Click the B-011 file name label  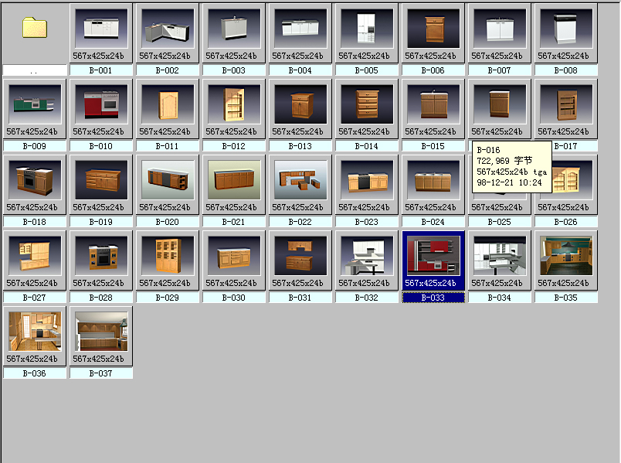click(168, 146)
